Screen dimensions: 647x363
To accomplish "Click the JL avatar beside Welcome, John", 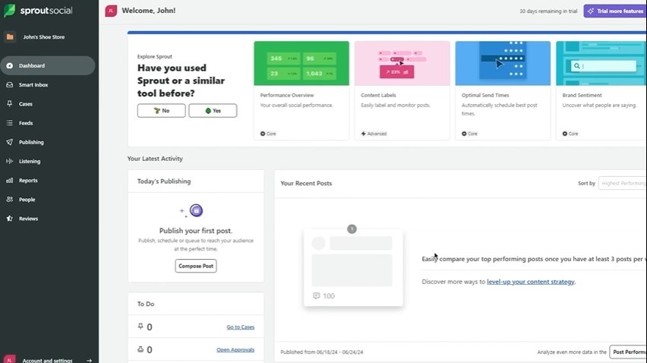I will click(x=111, y=11).
